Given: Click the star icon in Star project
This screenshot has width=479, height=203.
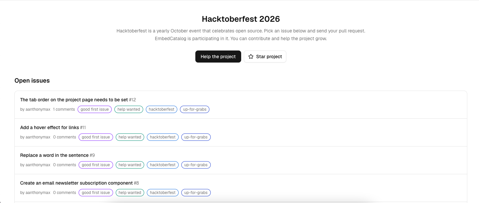Looking at the screenshot, I should [251, 57].
